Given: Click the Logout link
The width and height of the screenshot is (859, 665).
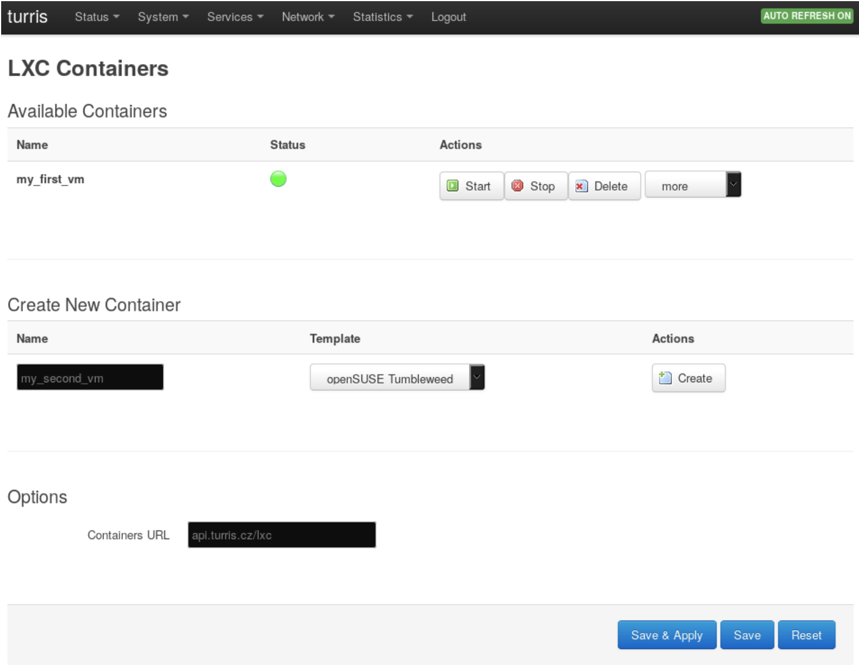Looking at the screenshot, I should (448, 17).
